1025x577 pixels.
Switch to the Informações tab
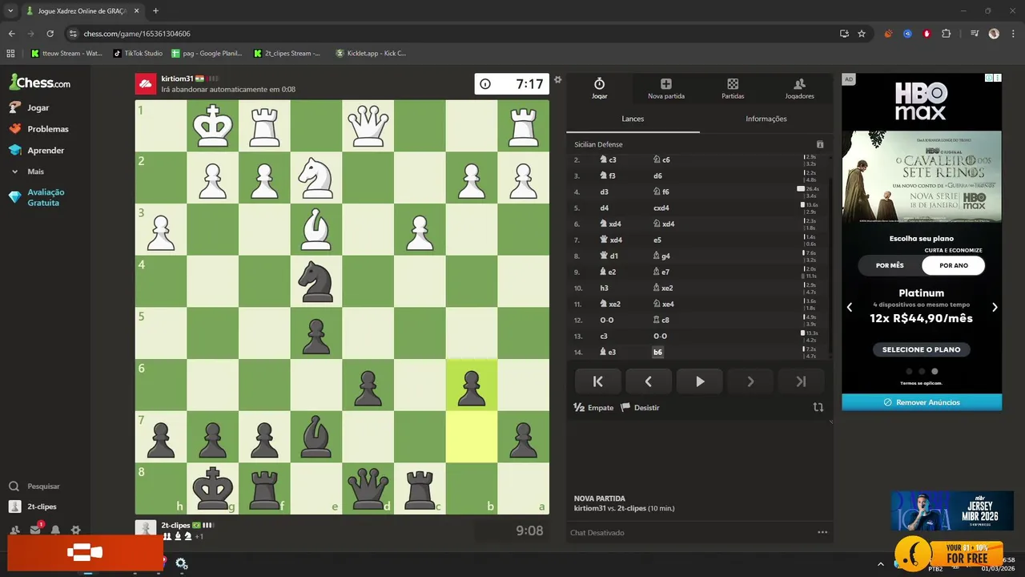click(x=766, y=119)
